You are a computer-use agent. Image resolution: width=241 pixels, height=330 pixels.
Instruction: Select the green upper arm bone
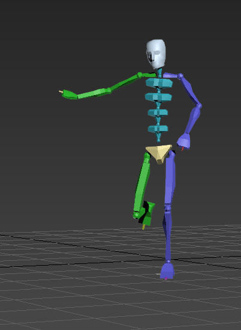coord(125,83)
